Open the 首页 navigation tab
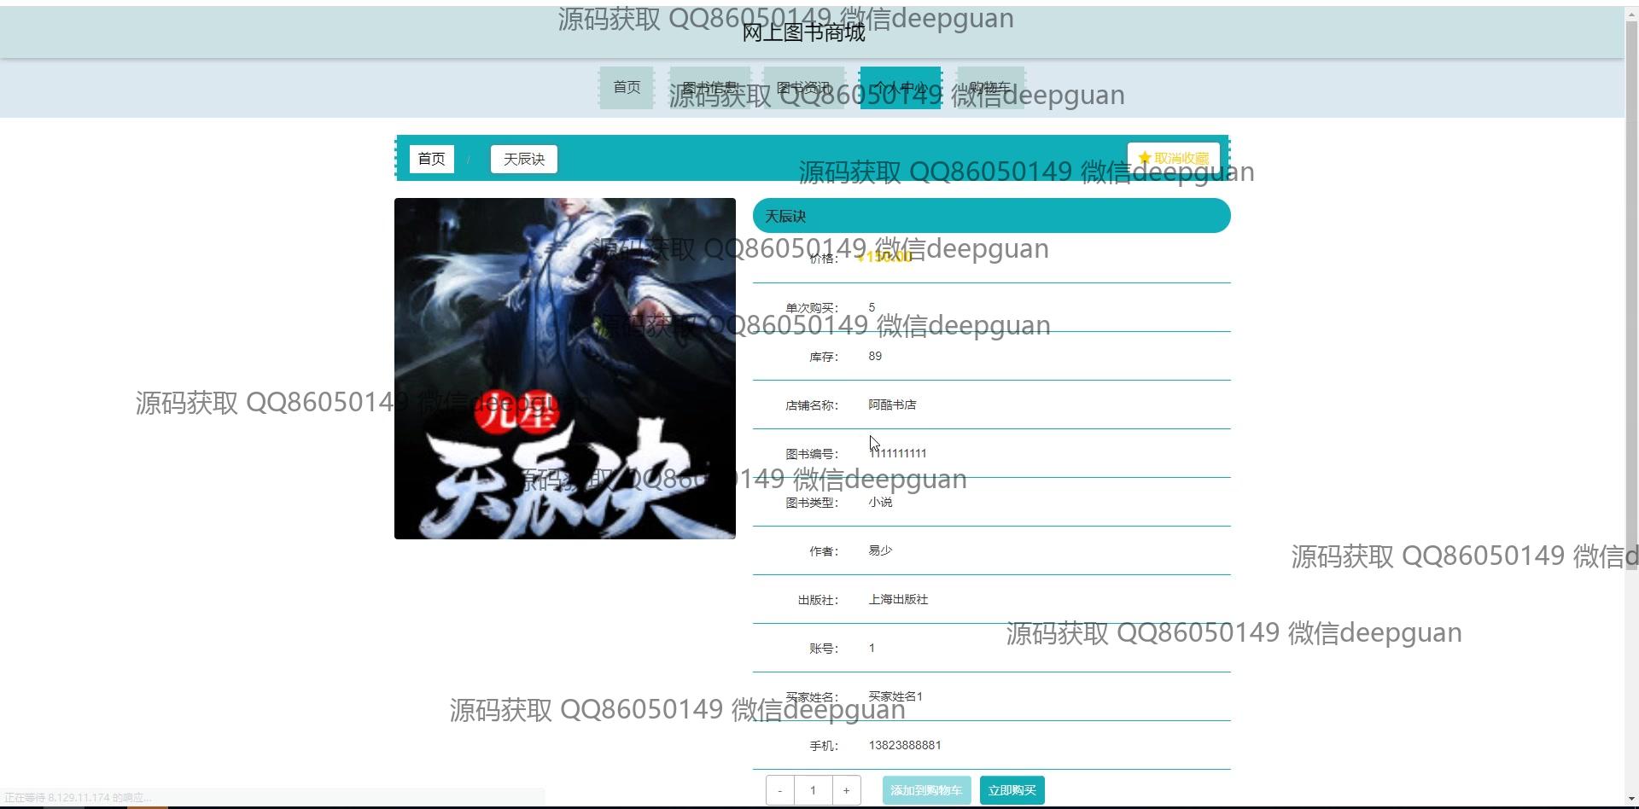Image resolution: width=1639 pixels, height=809 pixels. point(627,88)
